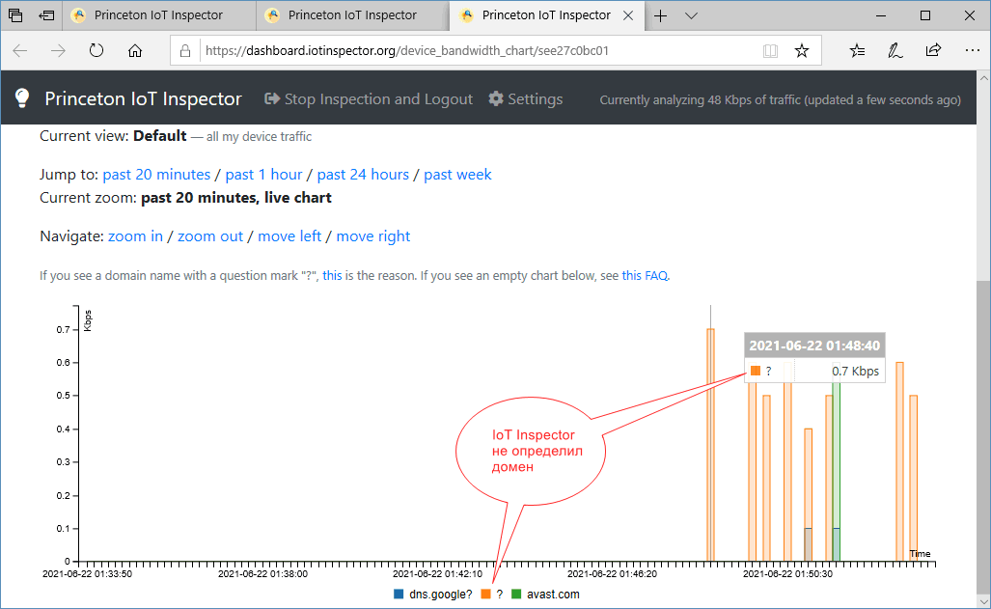This screenshot has width=991, height=609.
Task: Move the chart left
Action: 289,236
